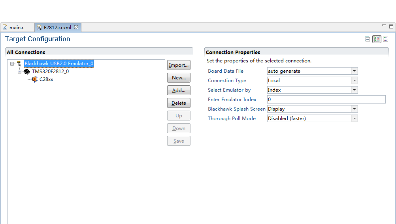Click the Blackhawk Splash Screen label
The image size is (396, 224).
pyautogui.click(x=237, y=109)
